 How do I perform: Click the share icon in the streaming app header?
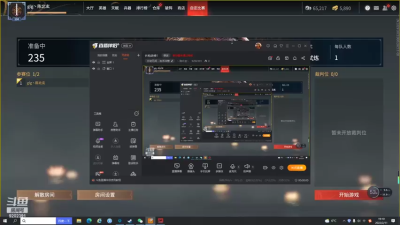303,58
